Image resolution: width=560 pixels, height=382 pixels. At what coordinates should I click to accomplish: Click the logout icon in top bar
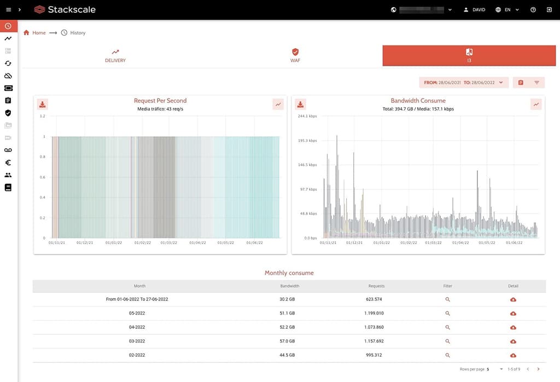pos(549,10)
